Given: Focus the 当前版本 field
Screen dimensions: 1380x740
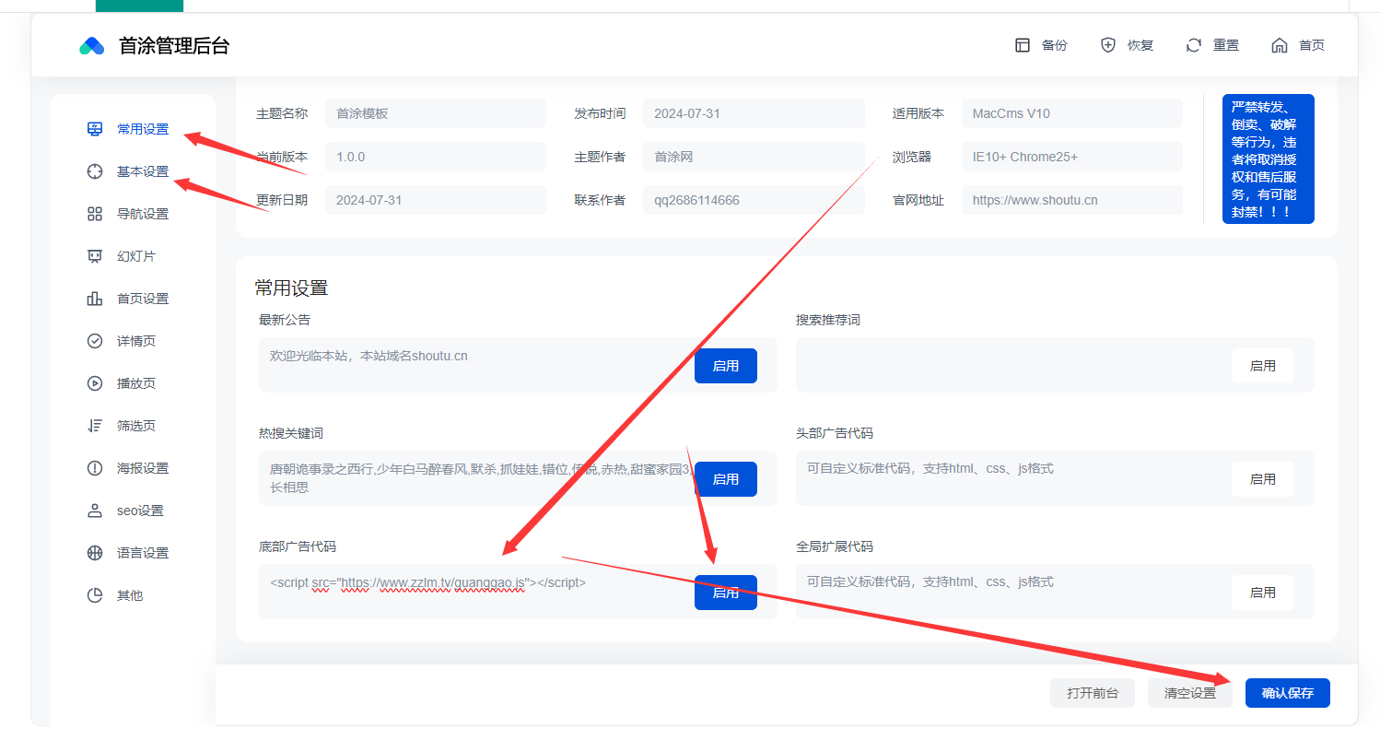Looking at the screenshot, I should click(436, 157).
